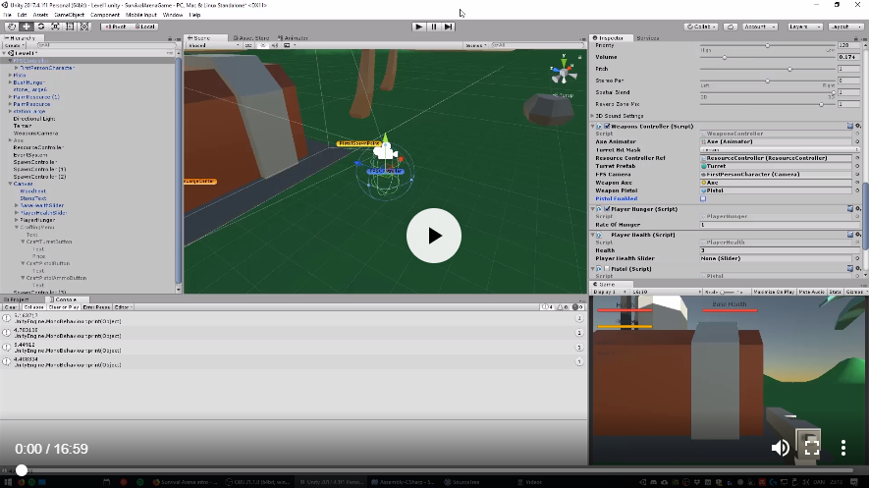The width and height of the screenshot is (869, 488).
Task: Open the Turret Hit Mask dropdown
Action: click(x=776, y=149)
